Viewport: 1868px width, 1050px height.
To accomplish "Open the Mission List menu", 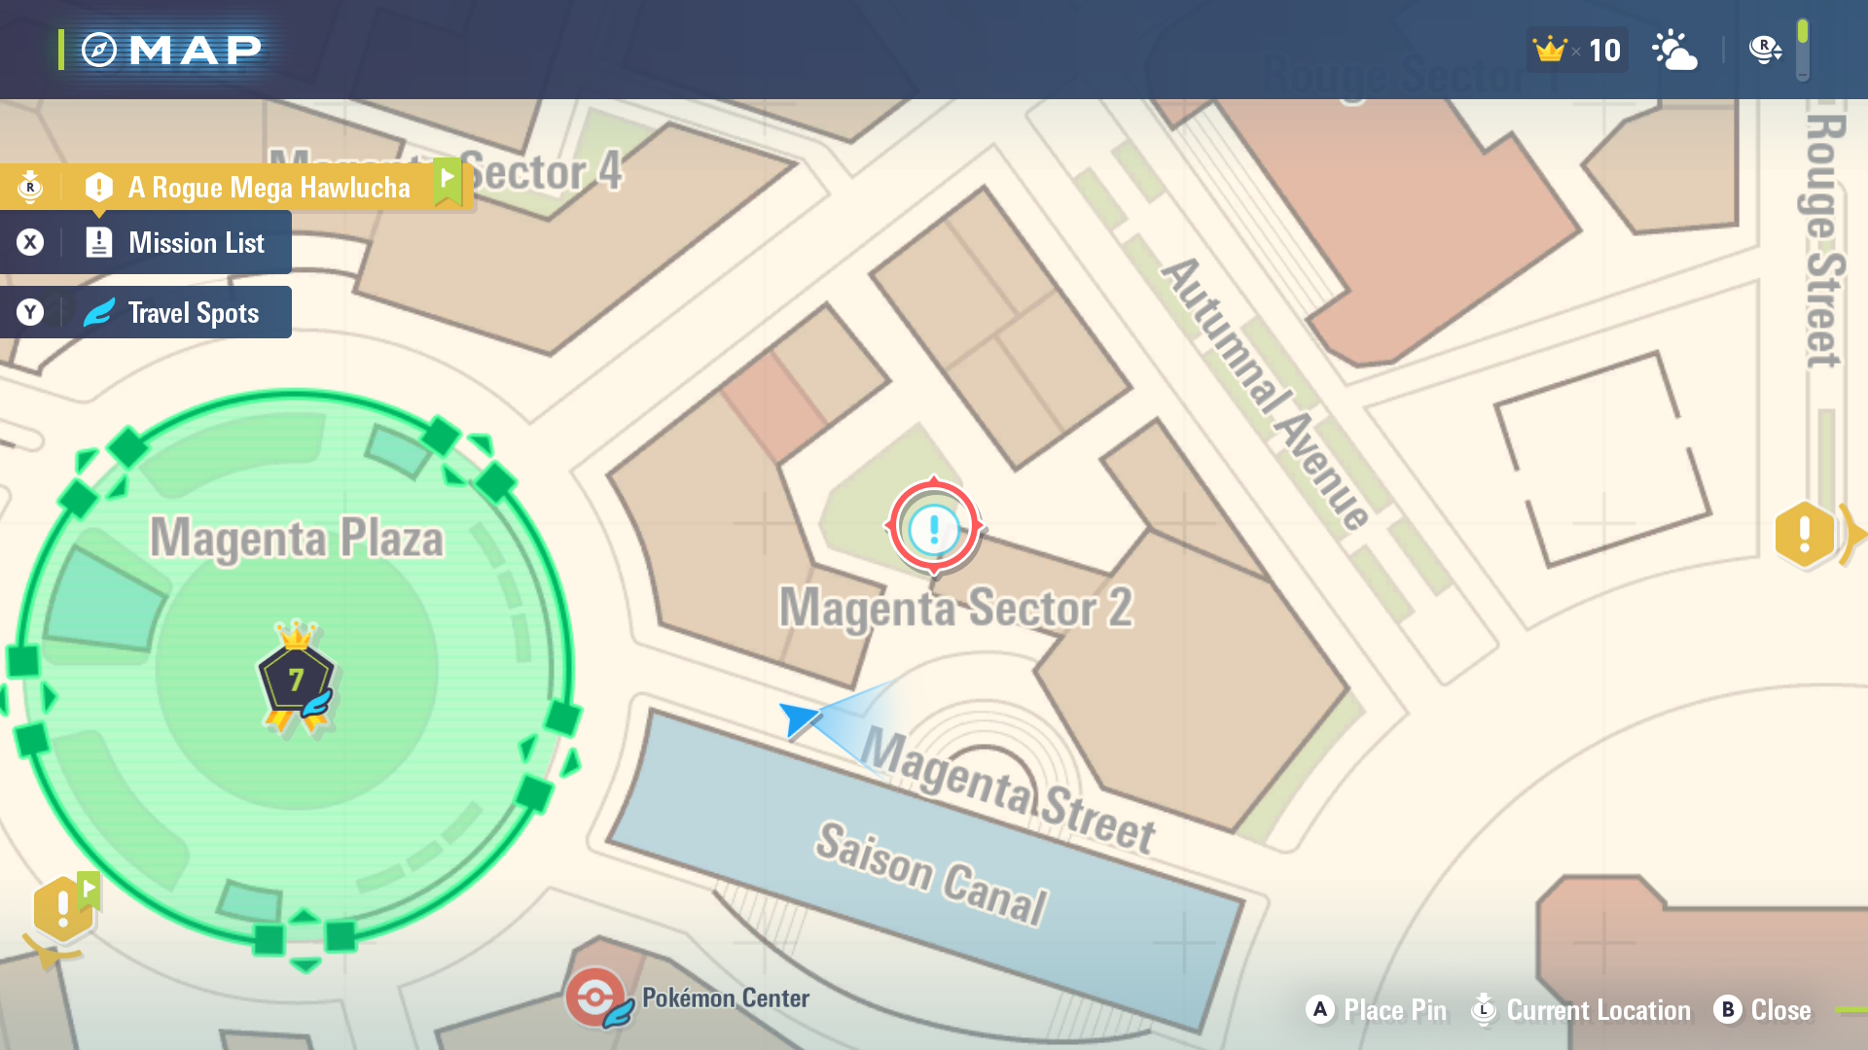I will point(146,242).
